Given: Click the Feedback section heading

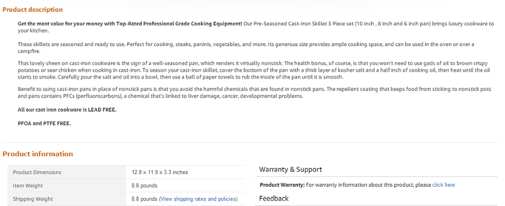Looking at the screenshot, I should (x=274, y=198).
